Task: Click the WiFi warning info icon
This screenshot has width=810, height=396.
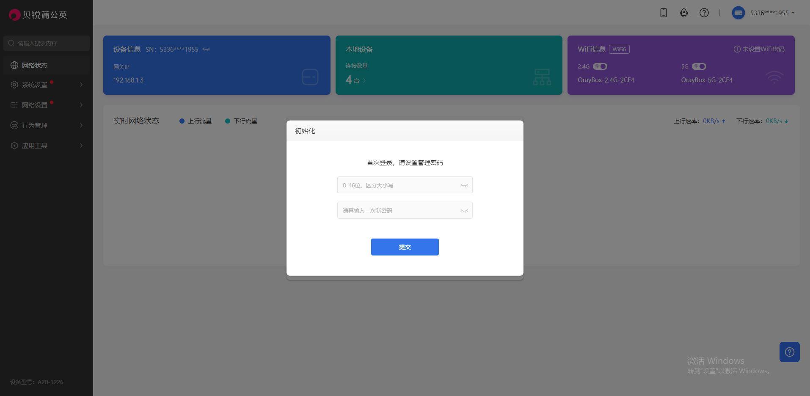Action: [x=737, y=49]
